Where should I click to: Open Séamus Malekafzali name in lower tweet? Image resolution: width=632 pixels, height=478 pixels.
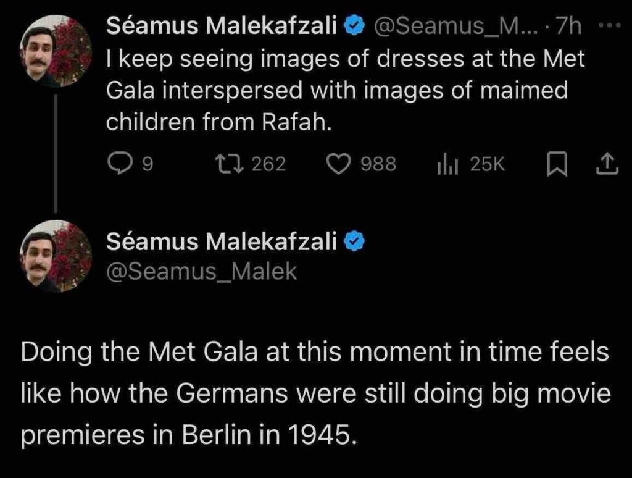pyautogui.click(x=222, y=241)
